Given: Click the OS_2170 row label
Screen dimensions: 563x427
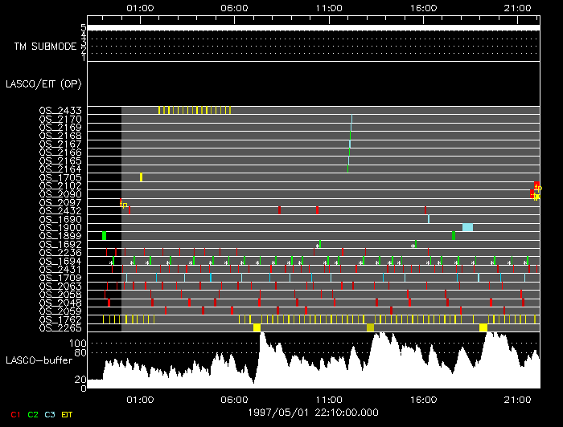Looking at the screenshot, I should pos(60,119).
